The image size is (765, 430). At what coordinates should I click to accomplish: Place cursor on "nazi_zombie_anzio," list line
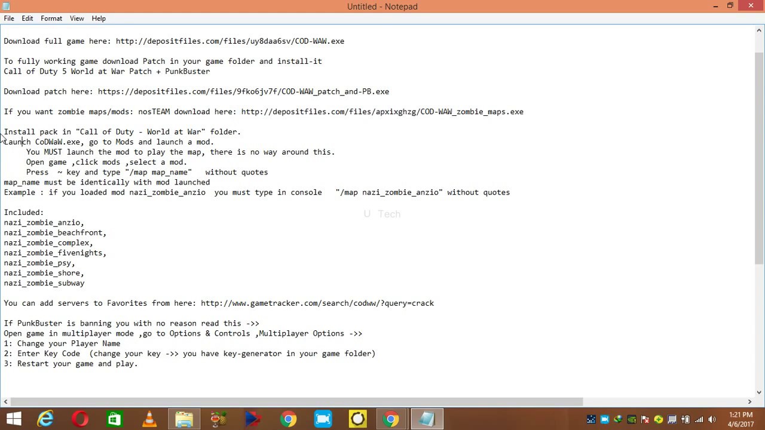(44, 223)
